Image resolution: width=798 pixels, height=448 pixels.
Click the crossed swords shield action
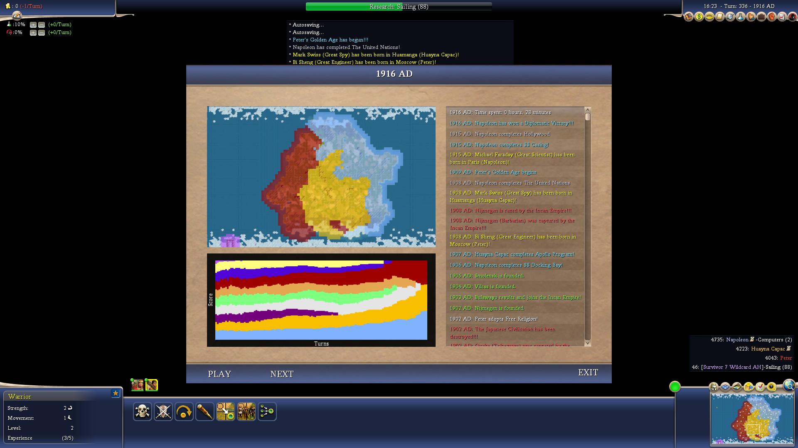[163, 411]
